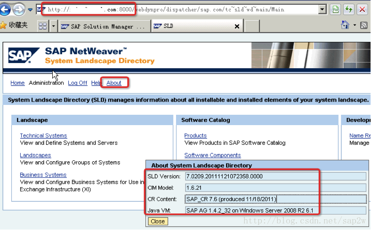Click 'System Landscape Directory' orange banner title
This screenshot has width=371, height=230.
[x=100, y=61]
